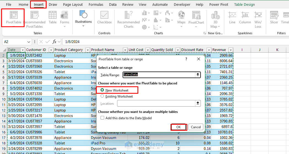Select the Existing Worksheet radio option
This screenshot has width=289, height=154.
pos(102,96)
